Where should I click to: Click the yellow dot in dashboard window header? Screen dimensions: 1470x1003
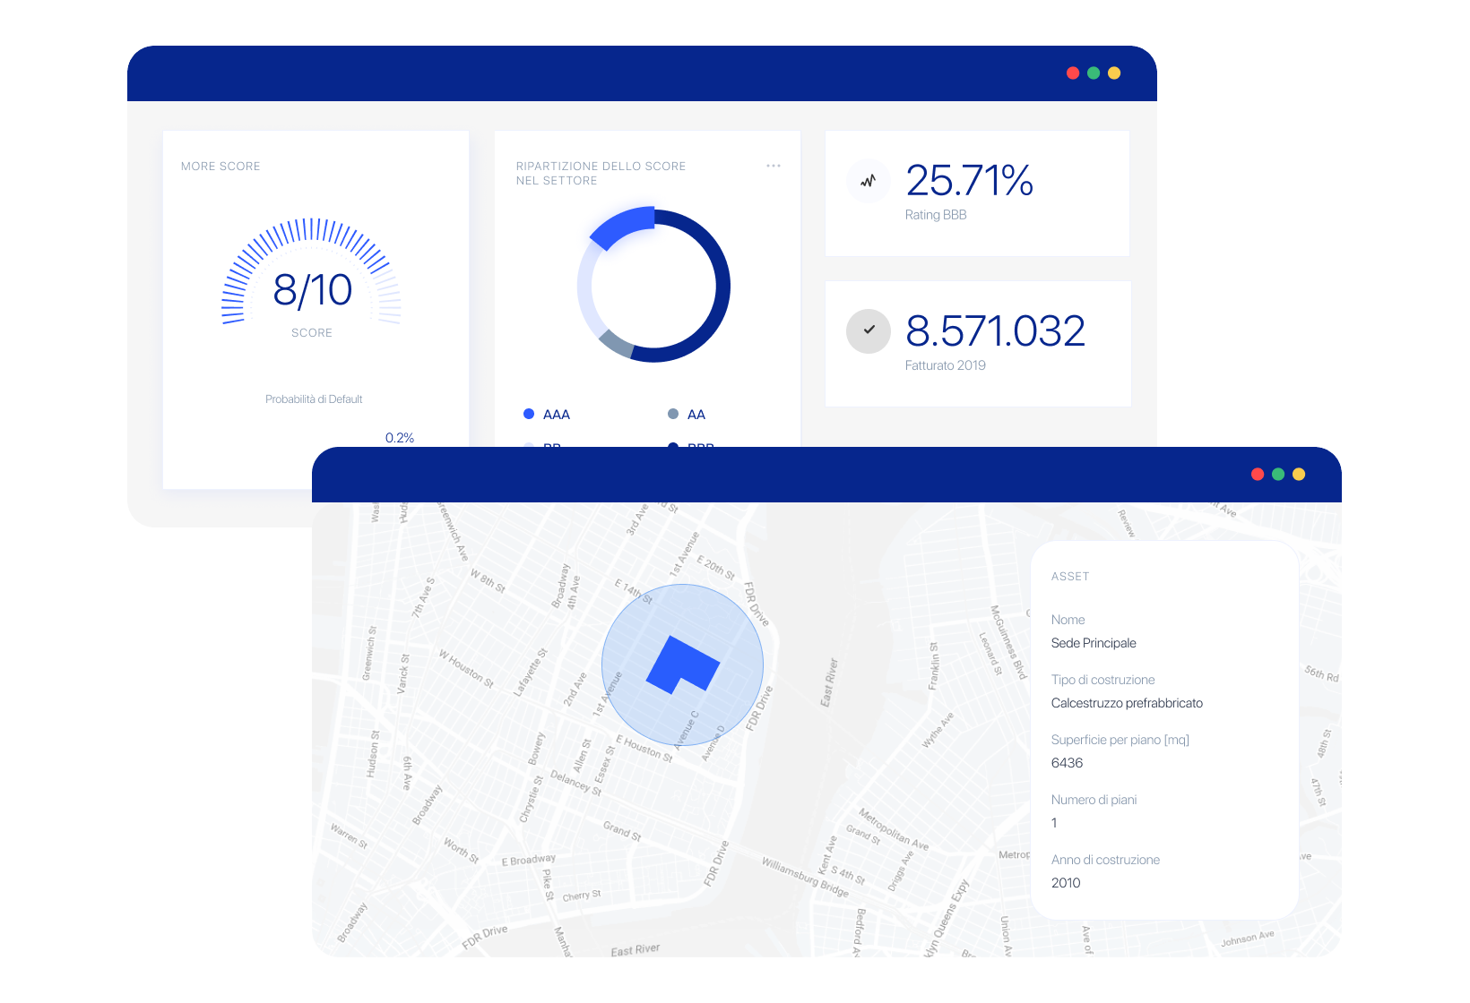tap(1114, 73)
